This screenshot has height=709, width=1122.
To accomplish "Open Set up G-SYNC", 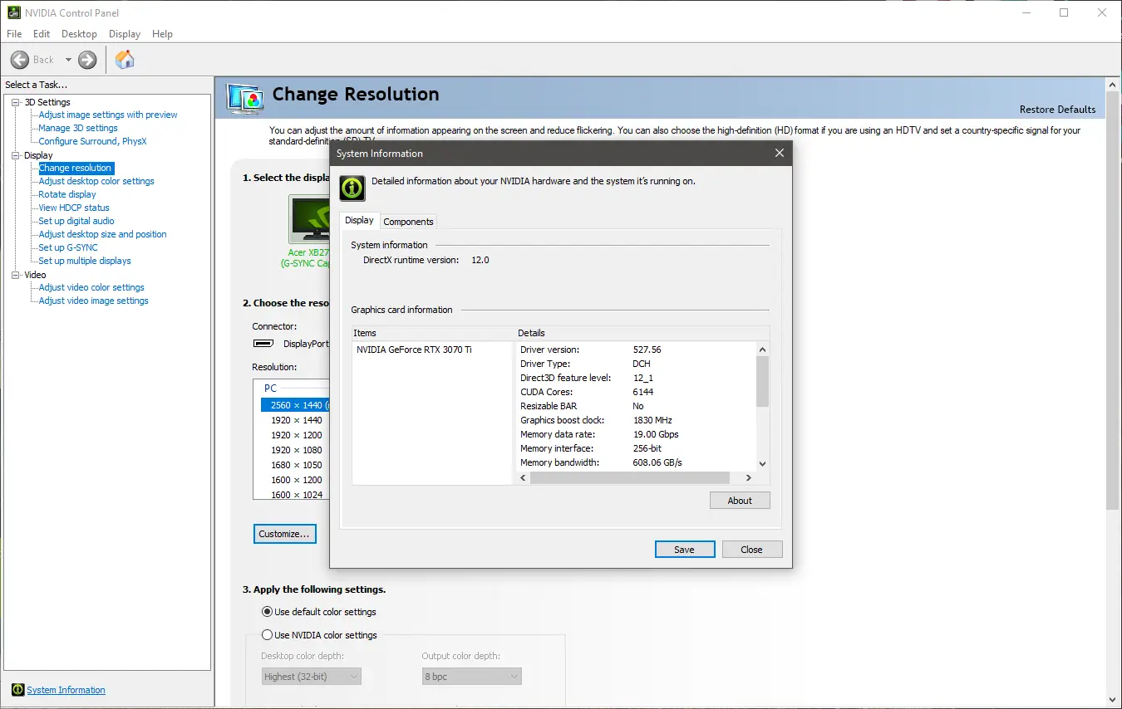I will point(68,247).
